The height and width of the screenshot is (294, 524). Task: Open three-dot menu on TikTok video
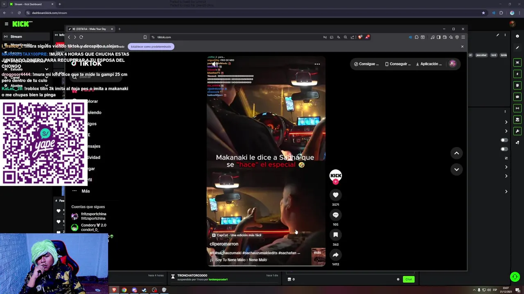coord(317,64)
